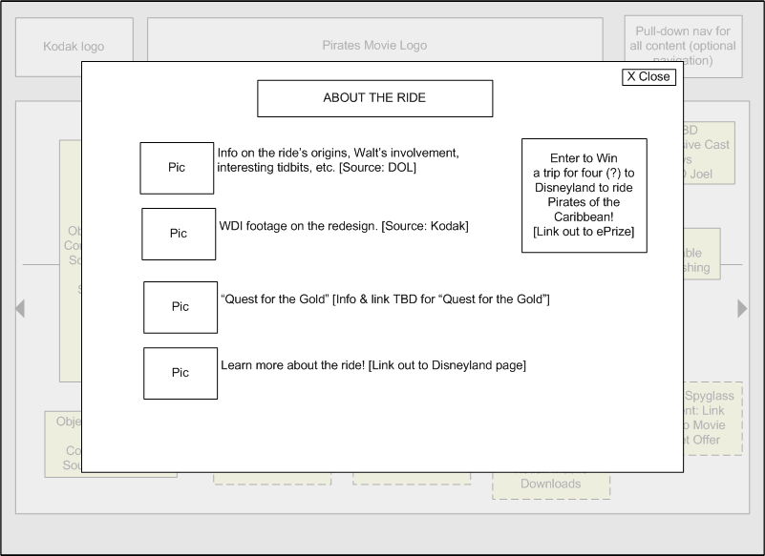Click the WDI footage on redesign text
The image size is (765, 556).
[344, 226]
